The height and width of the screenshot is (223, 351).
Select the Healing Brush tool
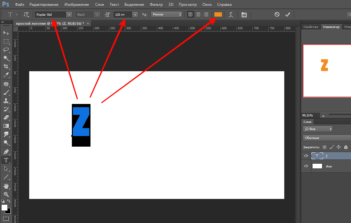point(6,84)
